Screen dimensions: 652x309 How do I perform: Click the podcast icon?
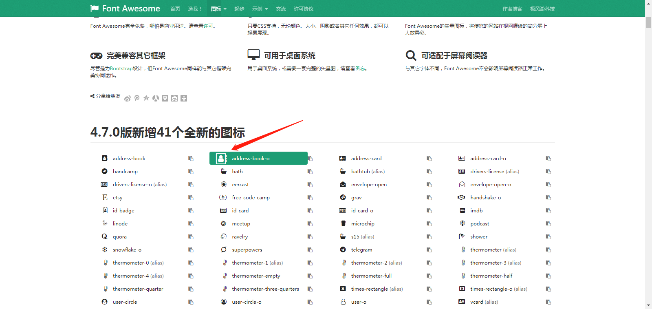point(462,223)
